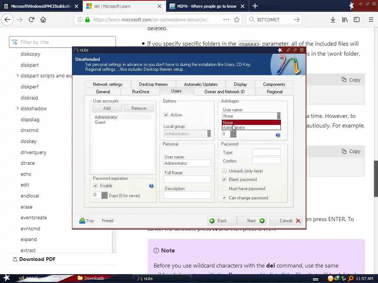Click the search go arrow
Viewport: 378px width, 283px height.
click(x=297, y=20)
